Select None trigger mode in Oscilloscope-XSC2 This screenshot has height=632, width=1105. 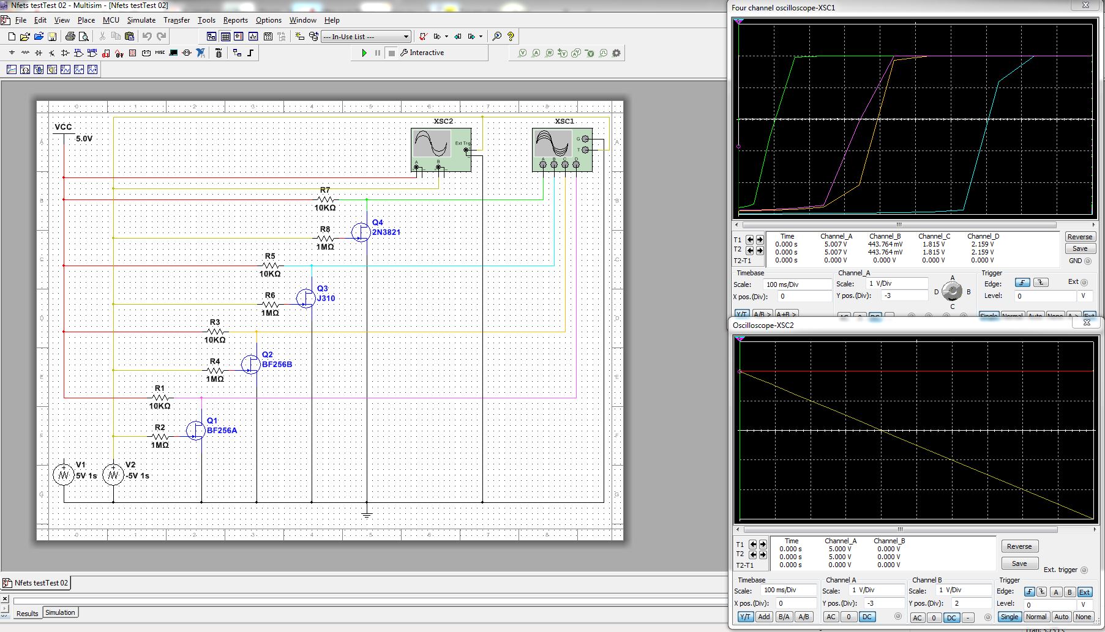click(1083, 617)
